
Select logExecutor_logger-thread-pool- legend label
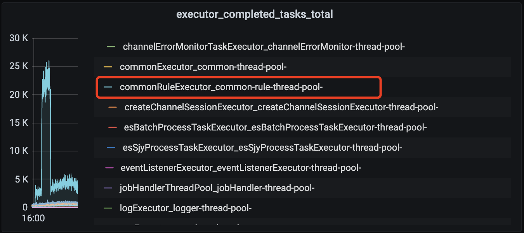click(x=186, y=209)
